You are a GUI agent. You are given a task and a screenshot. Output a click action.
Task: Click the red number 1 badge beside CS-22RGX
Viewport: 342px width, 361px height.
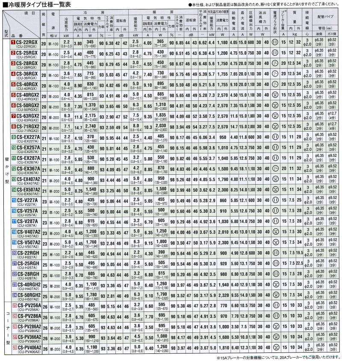[x=13, y=42]
